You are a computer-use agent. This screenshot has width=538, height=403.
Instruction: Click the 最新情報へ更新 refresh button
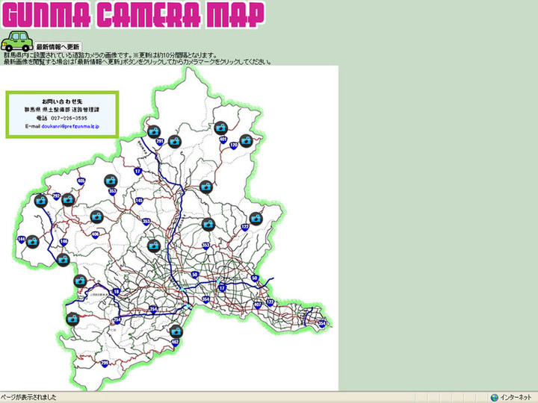coord(58,46)
